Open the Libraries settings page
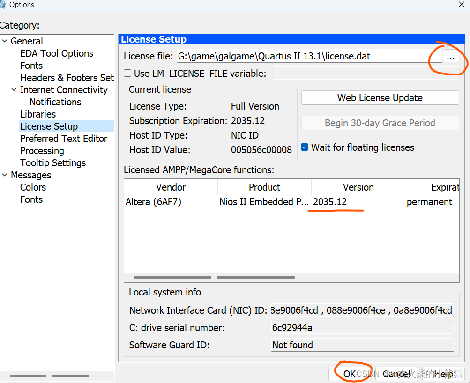470x383 pixels. 38,114
